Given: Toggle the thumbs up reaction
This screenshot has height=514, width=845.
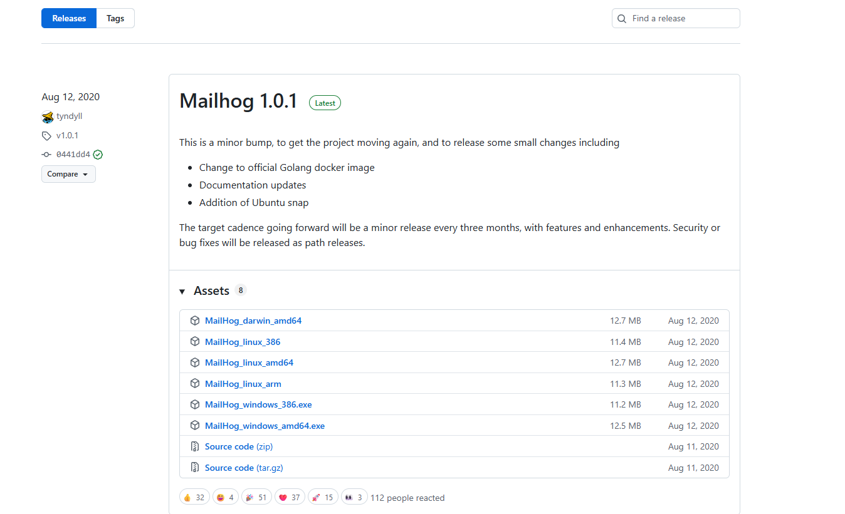Looking at the screenshot, I should click(x=194, y=497).
